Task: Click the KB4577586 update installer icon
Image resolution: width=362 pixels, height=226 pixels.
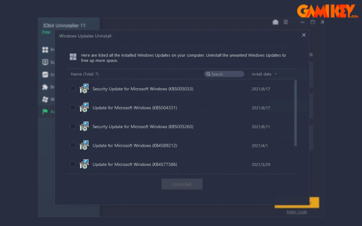Action: pos(84,164)
